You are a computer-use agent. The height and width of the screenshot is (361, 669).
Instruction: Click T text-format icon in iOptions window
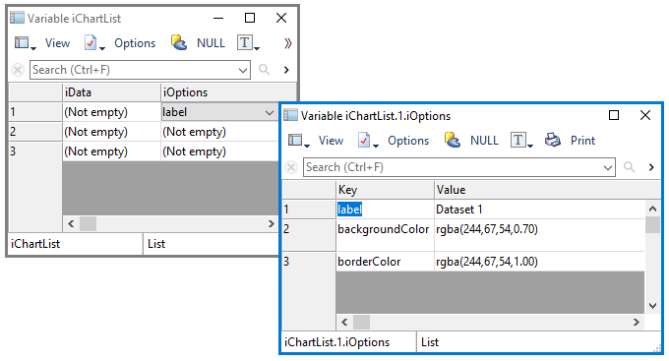click(520, 140)
